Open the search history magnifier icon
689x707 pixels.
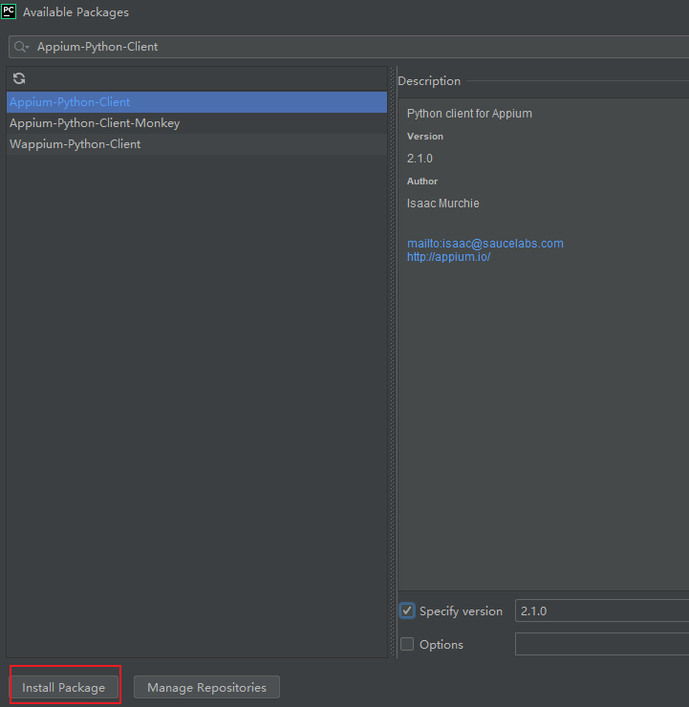(21, 47)
